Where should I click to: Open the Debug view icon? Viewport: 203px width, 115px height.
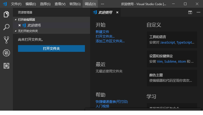pos(6,53)
